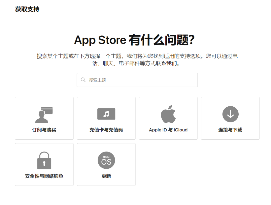Open the 订阅与购买 topic label
This screenshot has height=205, width=271.
tap(44, 130)
